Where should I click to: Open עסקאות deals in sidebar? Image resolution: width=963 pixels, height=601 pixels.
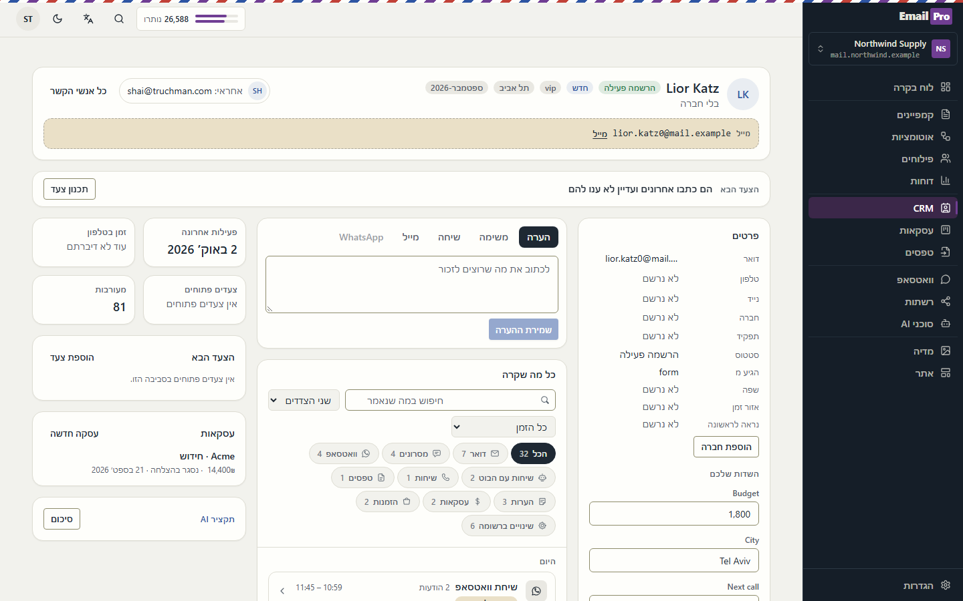[x=883, y=230]
